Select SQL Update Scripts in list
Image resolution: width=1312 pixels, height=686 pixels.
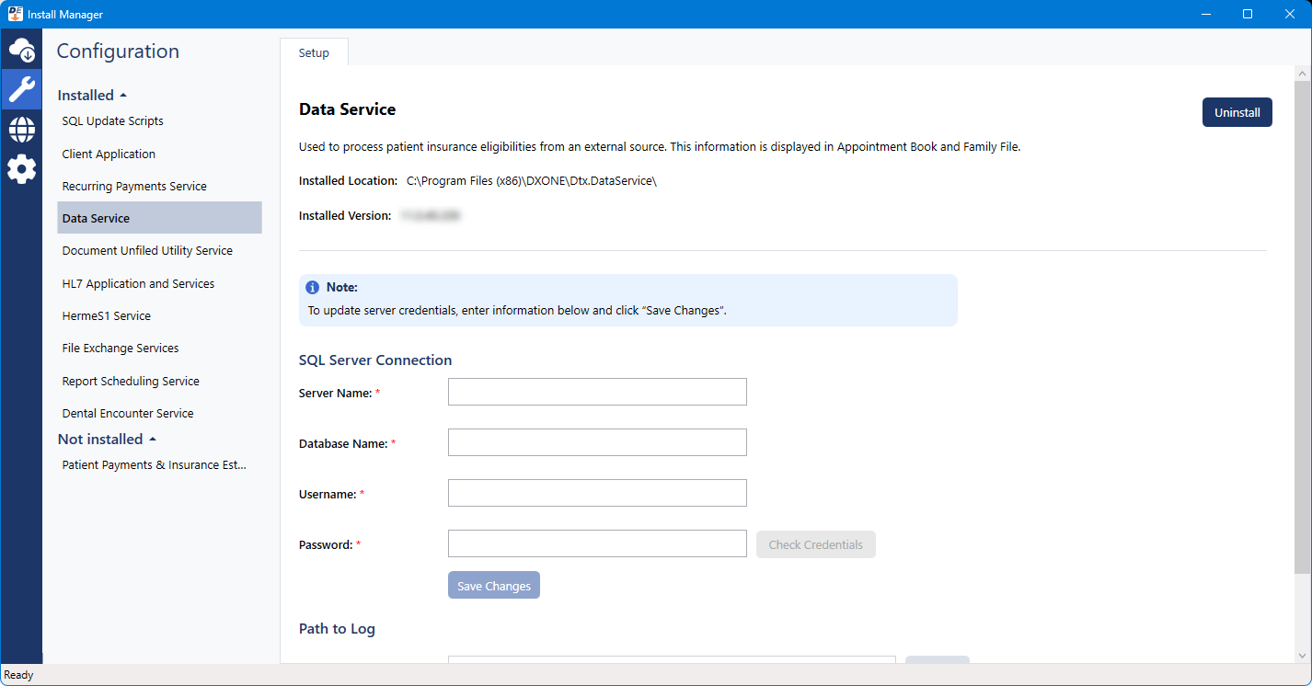(112, 121)
